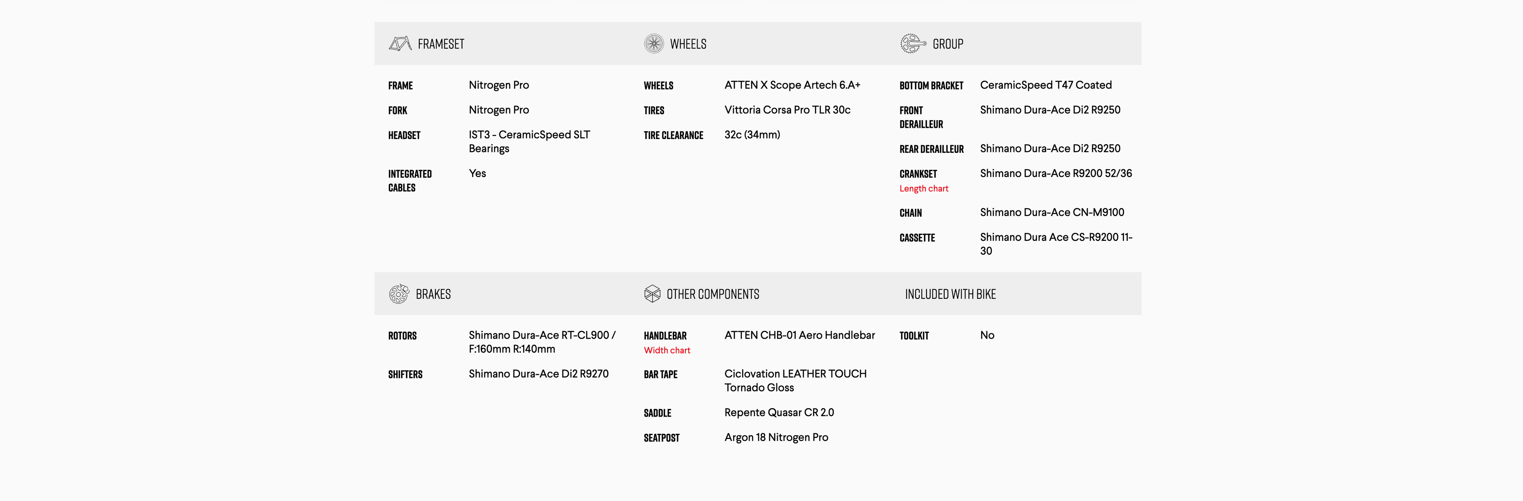Click the ATTEN CHB-01 Aero Handlebar text
The image size is (1523, 501).
point(799,335)
